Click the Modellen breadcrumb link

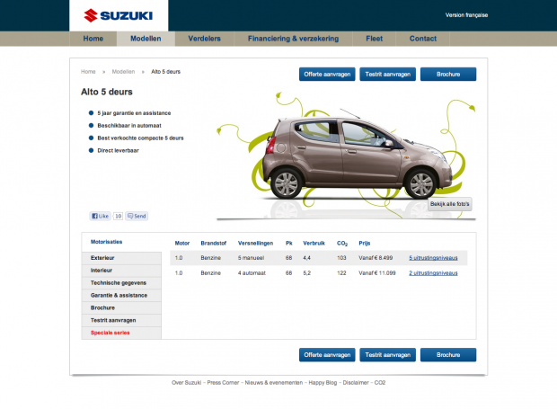[123, 72]
